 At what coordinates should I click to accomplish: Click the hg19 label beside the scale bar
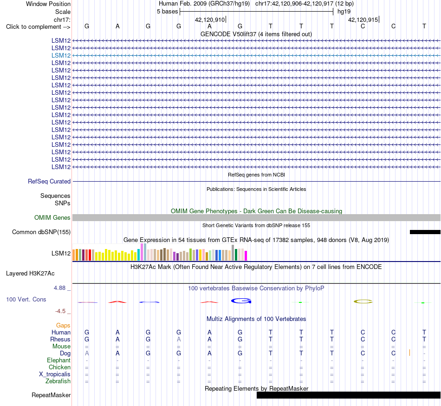[344, 12]
